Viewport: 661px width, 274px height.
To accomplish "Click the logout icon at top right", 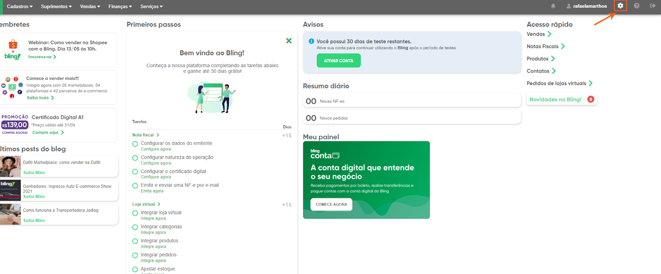I will point(652,6).
